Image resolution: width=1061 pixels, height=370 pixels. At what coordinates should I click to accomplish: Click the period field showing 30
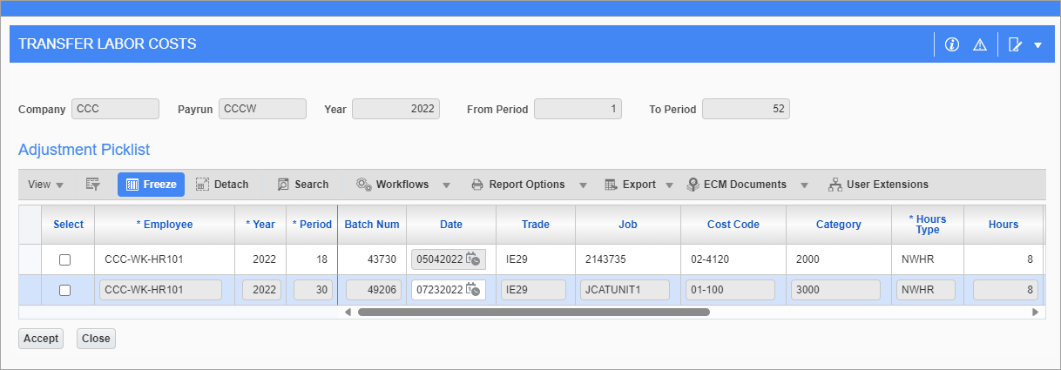point(314,290)
